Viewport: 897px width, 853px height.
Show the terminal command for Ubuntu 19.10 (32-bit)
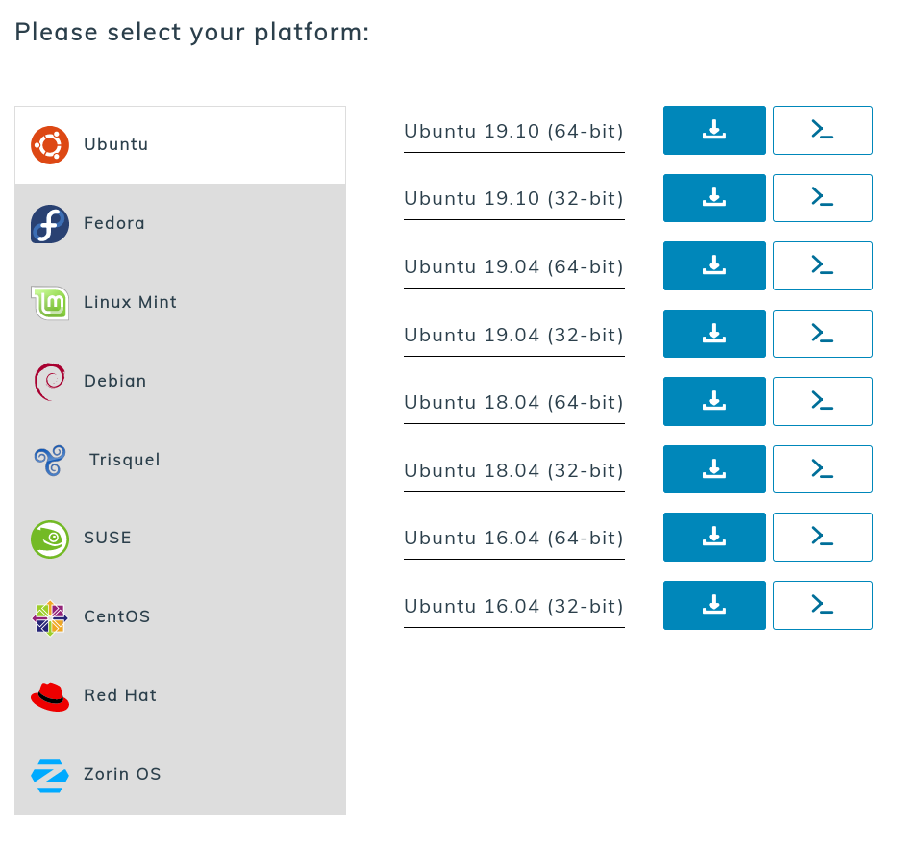coord(823,198)
